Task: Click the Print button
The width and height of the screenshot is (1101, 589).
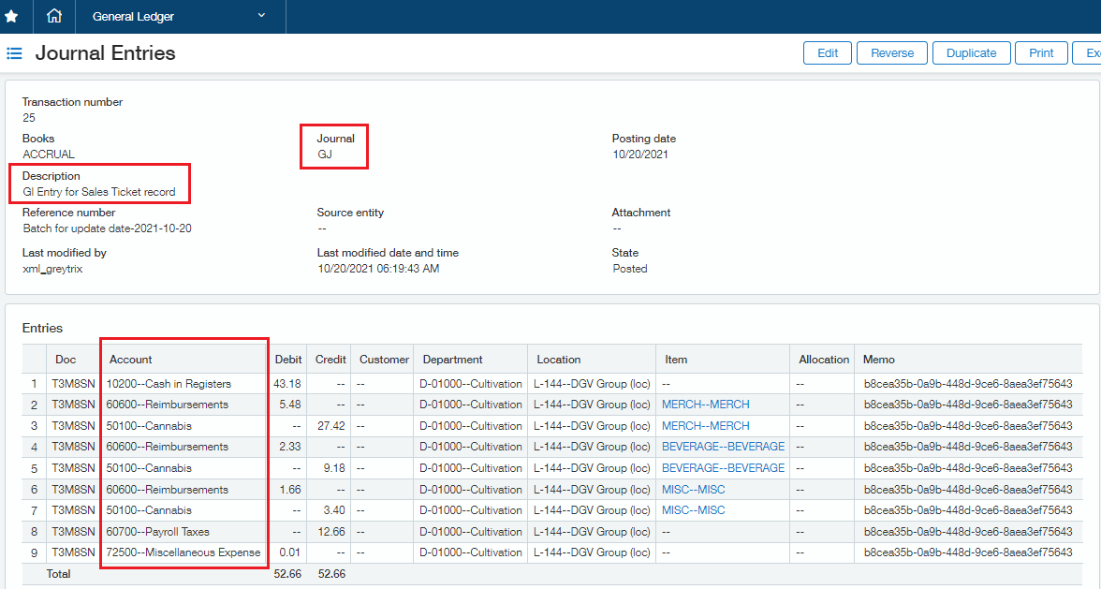Action: pyautogui.click(x=1041, y=53)
